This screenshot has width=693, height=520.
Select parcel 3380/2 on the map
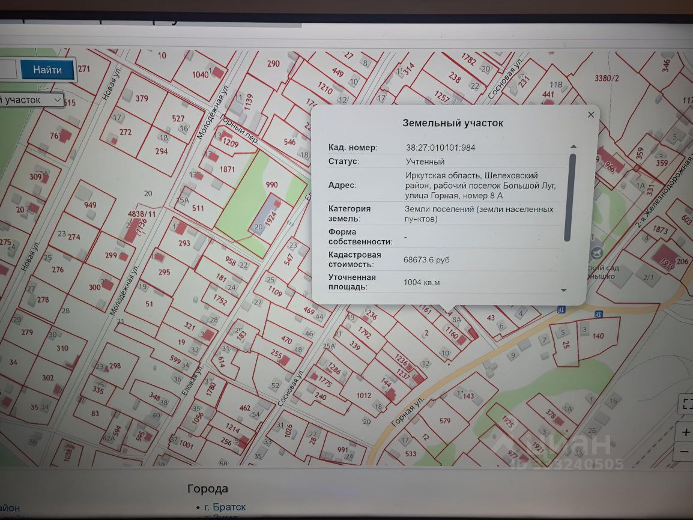(607, 78)
